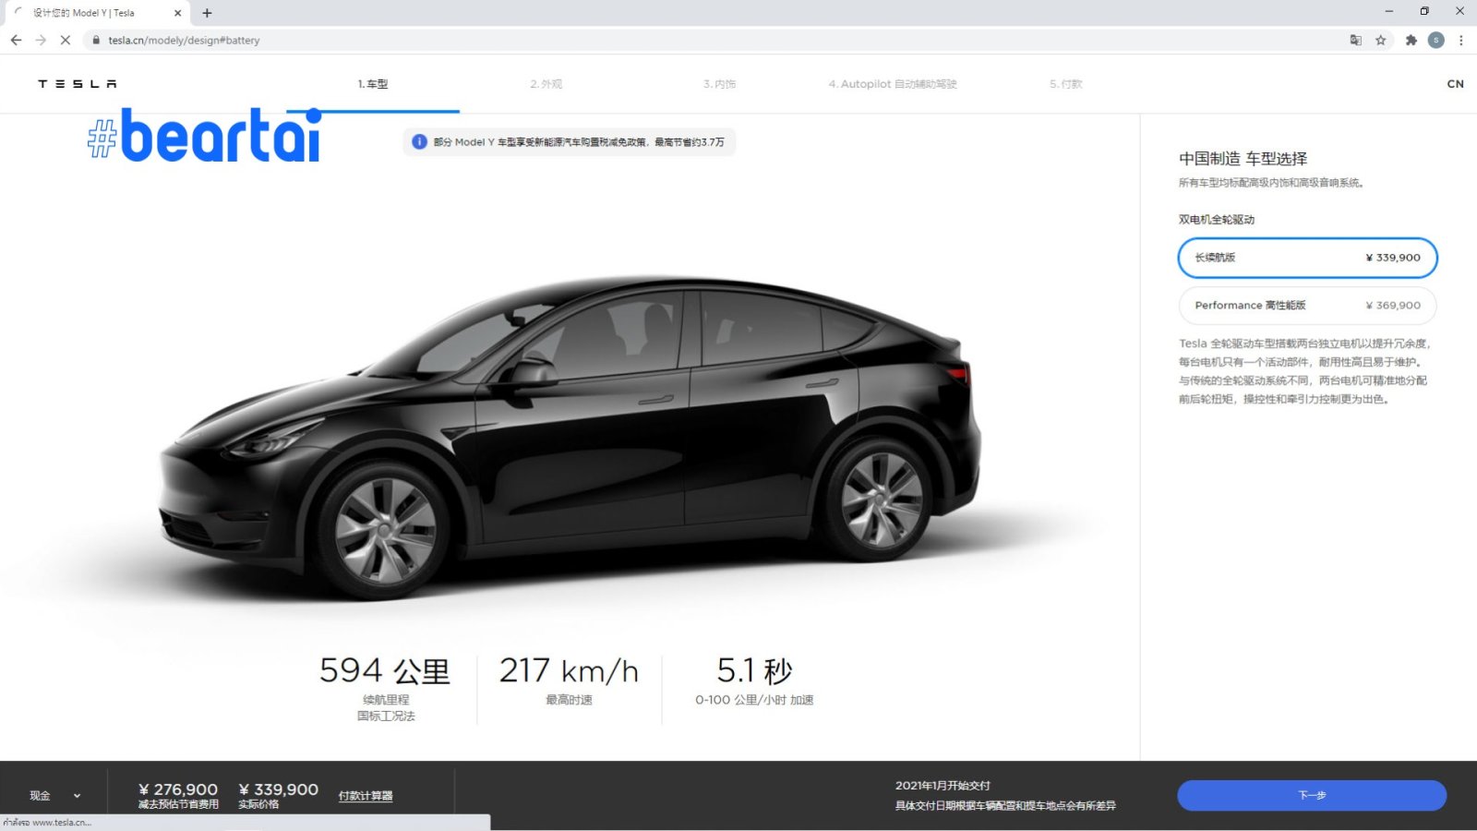Open the Chrome profile avatar
The image size is (1477, 831).
(x=1435, y=40)
